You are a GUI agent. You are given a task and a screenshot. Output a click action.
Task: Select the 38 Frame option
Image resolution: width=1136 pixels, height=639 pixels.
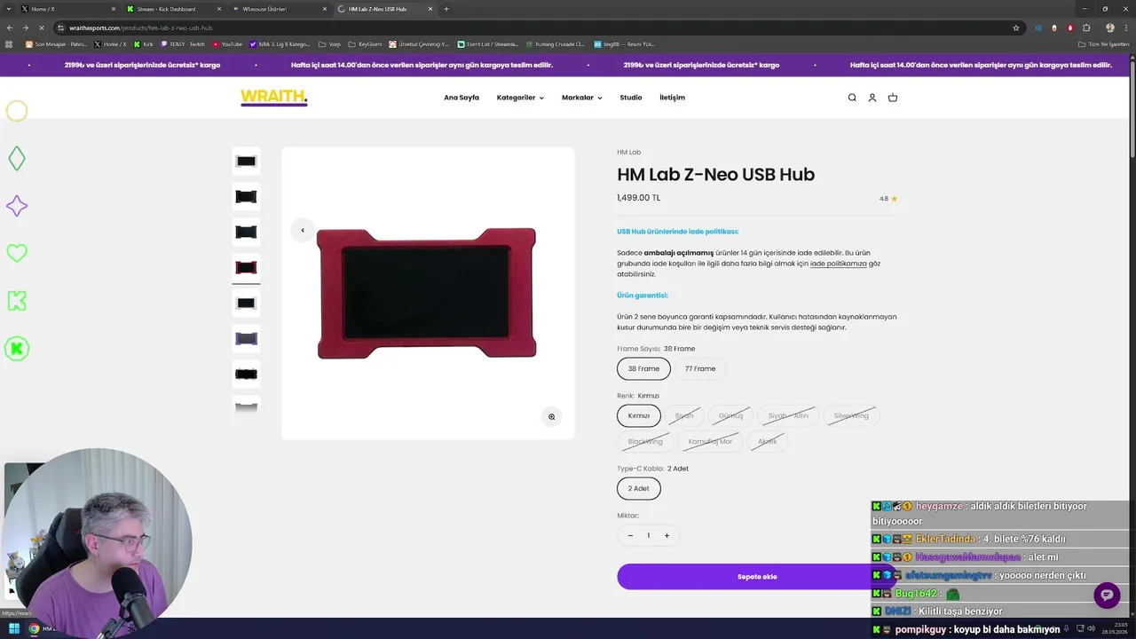coord(643,368)
